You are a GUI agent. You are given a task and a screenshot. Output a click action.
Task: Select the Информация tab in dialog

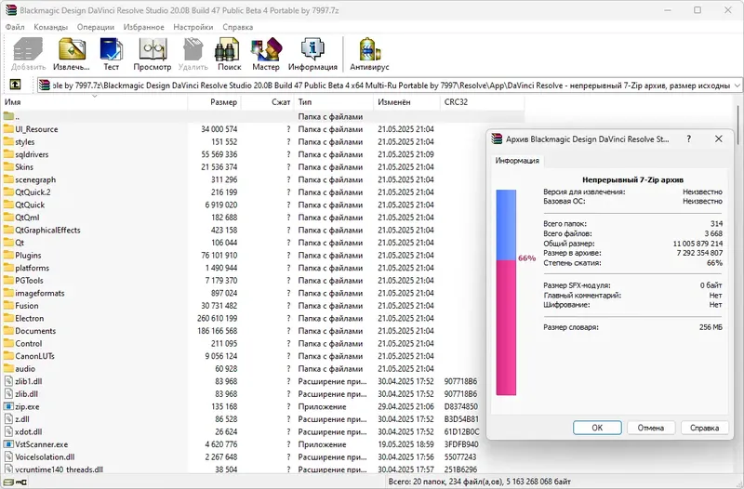[517, 160]
